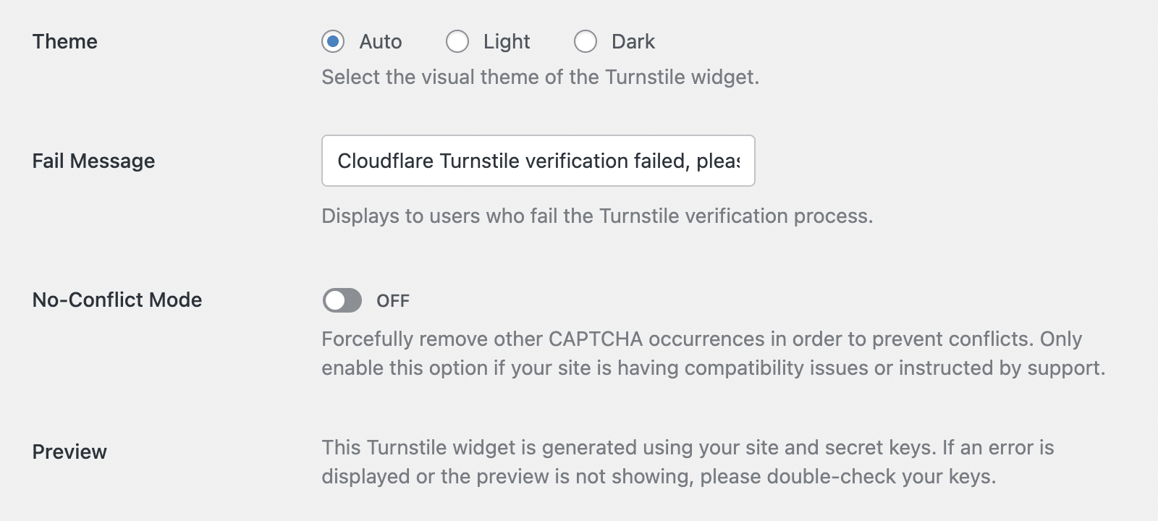The image size is (1158, 521).
Task: Choose the Light theme radio button
Action: point(457,42)
